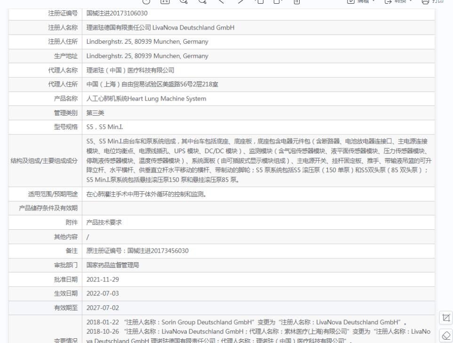Go to previous image with left arrow
Image resolution: width=453 pixels, height=343 pixels.
[221, 1]
